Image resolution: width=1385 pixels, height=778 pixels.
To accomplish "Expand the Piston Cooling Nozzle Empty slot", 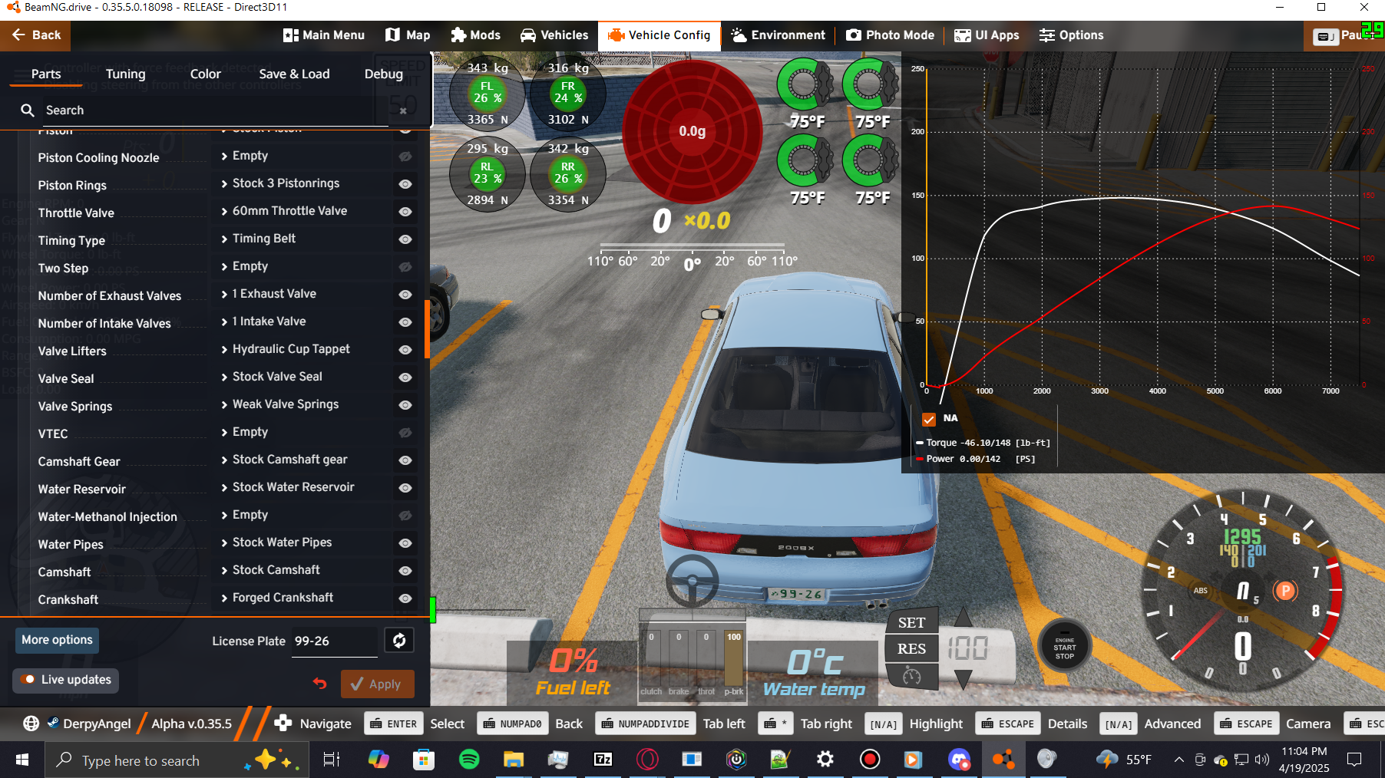I will click(301, 156).
